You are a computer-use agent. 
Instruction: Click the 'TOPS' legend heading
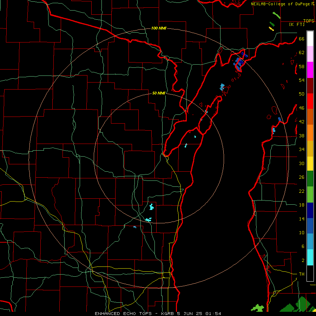[x=309, y=21]
